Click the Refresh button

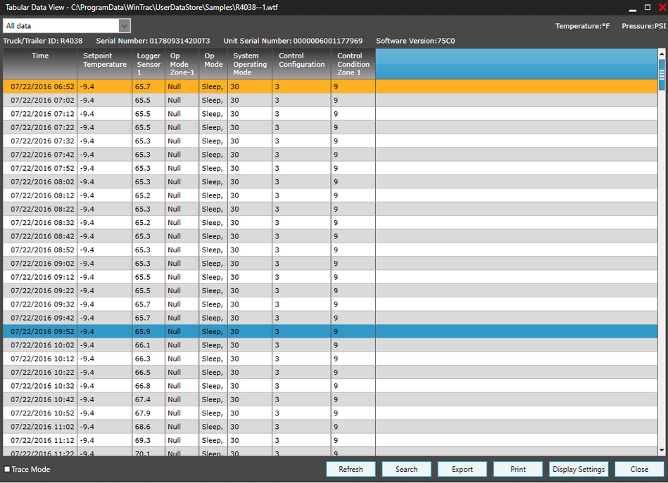pyautogui.click(x=351, y=470)
